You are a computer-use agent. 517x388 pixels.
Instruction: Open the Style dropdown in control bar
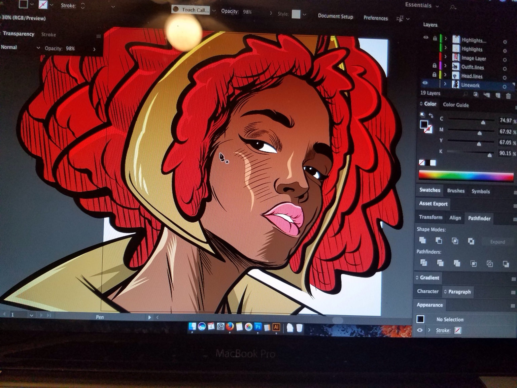304,14
